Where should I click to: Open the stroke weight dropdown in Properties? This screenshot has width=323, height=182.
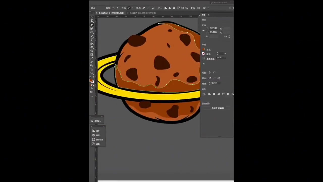click(225, 54)
